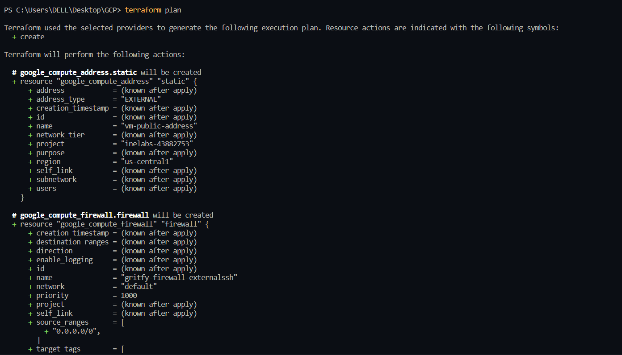
Task: Click the google_compute_address.static heading
Action: [79, 72]
